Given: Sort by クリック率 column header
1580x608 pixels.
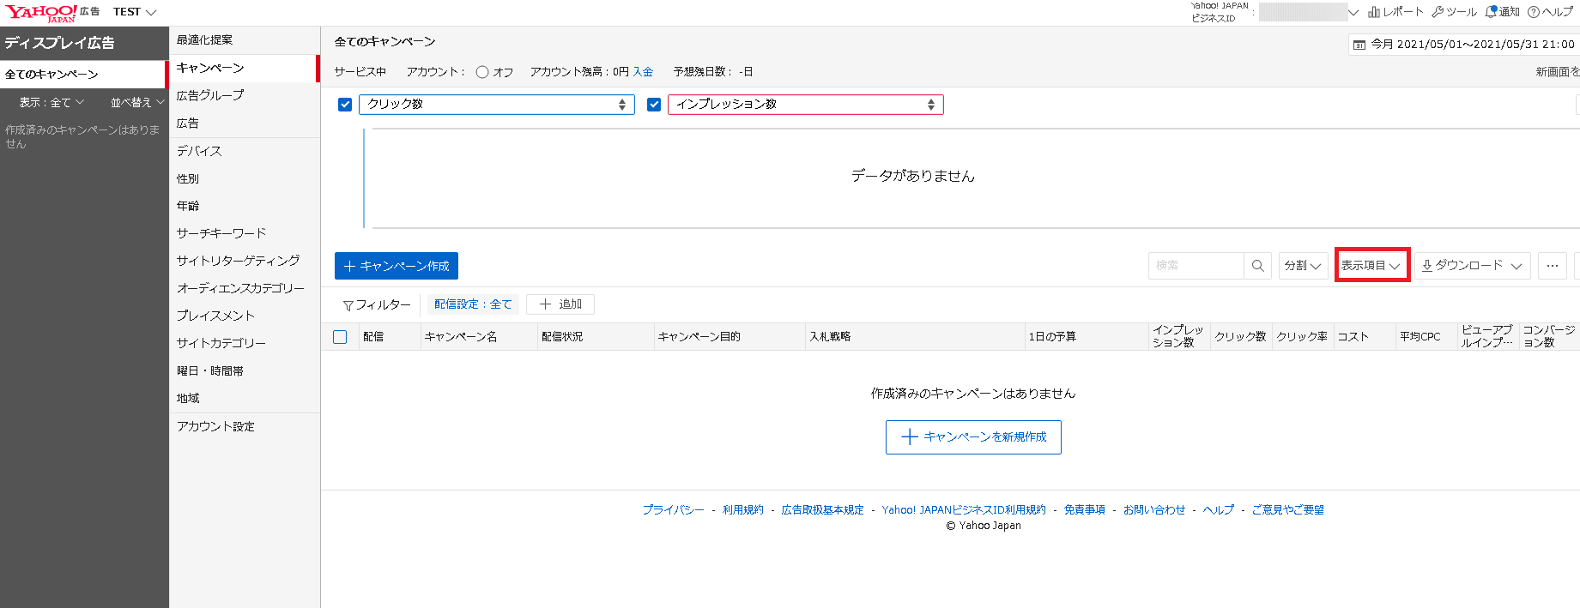Looking at the screenshot, I should click(x=1302, y=337).
